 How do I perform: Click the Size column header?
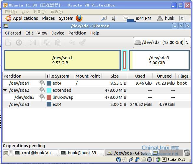coord(115,76)
